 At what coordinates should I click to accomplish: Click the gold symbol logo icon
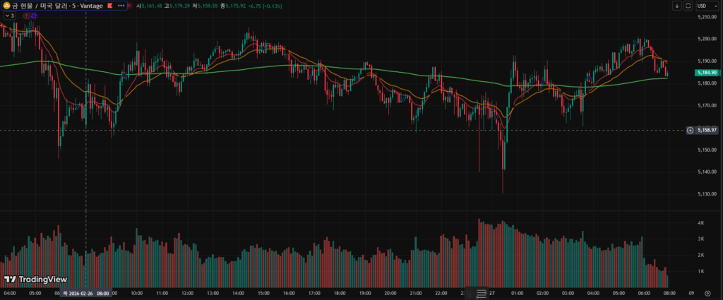(x=6, y=6)
